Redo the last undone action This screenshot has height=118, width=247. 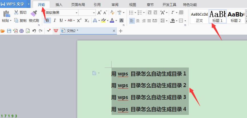(x=41, y=31)
